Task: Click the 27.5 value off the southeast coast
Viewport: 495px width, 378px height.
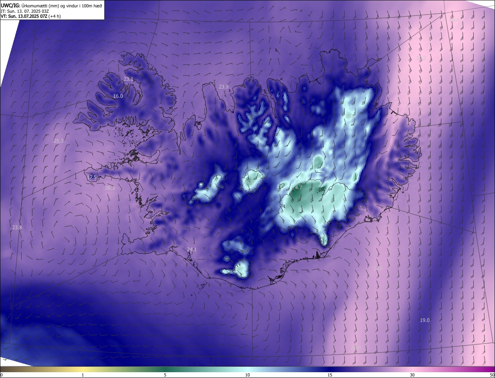Action: tap(378, 269)
